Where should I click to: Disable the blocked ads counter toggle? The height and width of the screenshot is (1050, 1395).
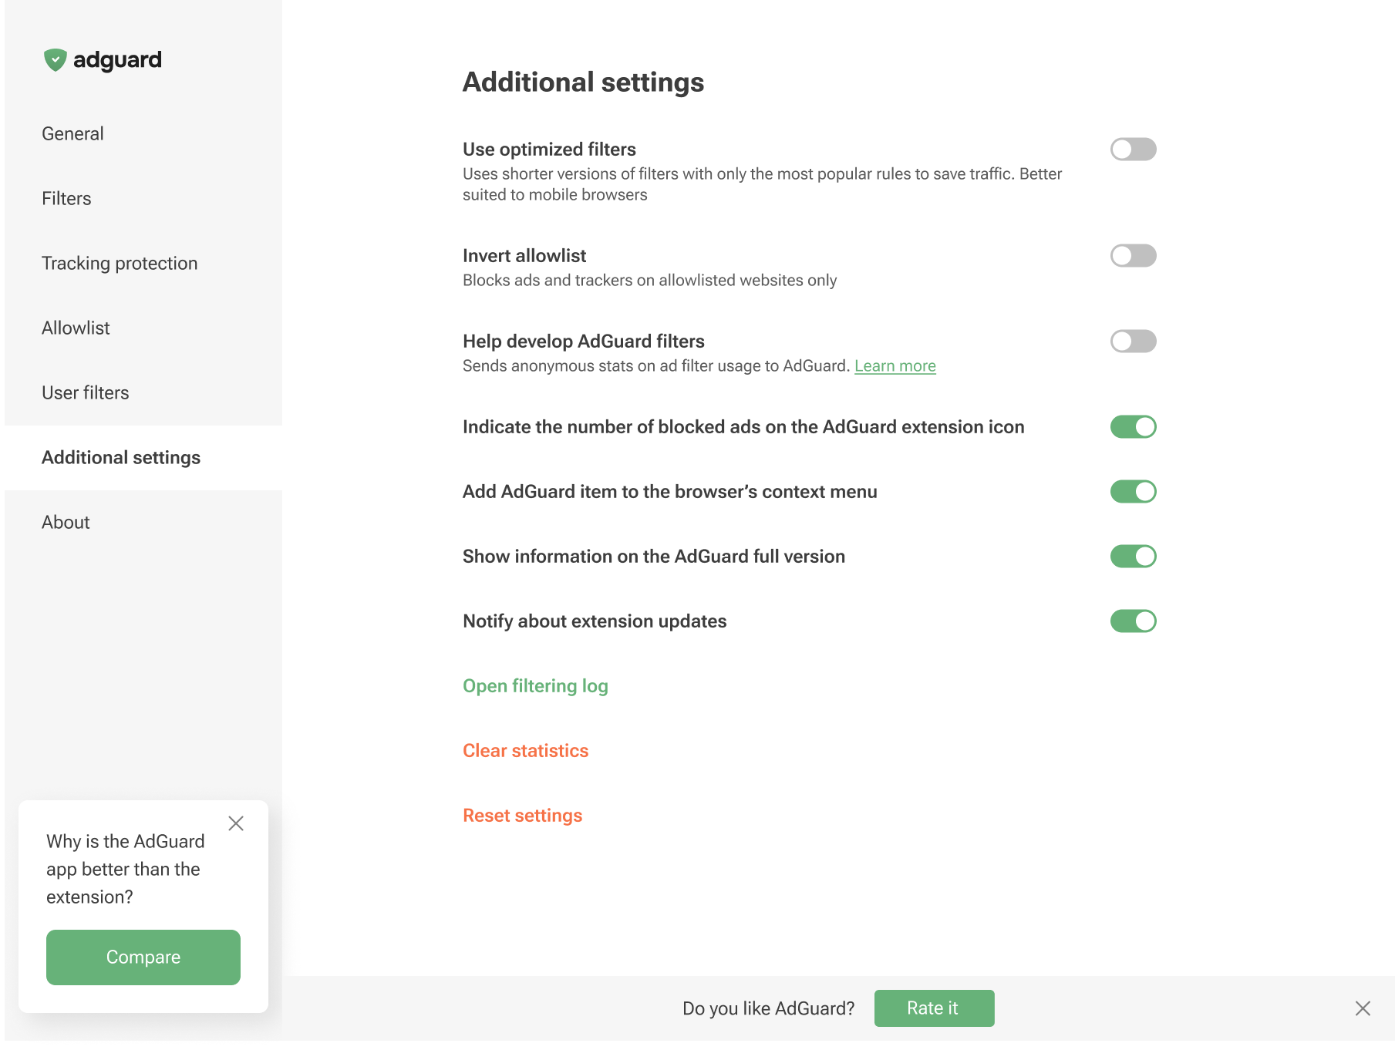tap(1133, 426)
